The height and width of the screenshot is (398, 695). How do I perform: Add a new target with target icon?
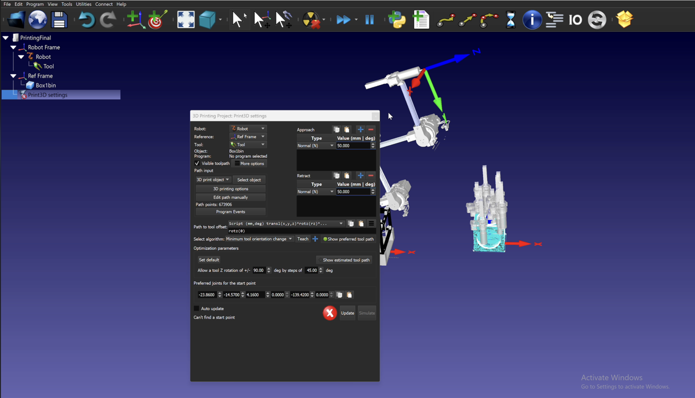pos(156,20)
